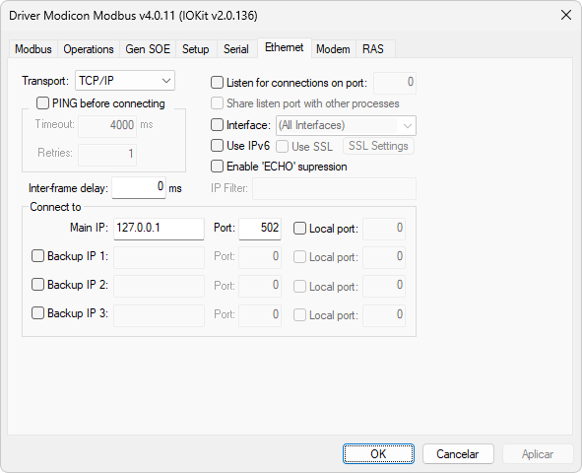This screenshot has height=473, width=582.
Task: Click the Main IP Port field showing 502
Action: (260, 229)
